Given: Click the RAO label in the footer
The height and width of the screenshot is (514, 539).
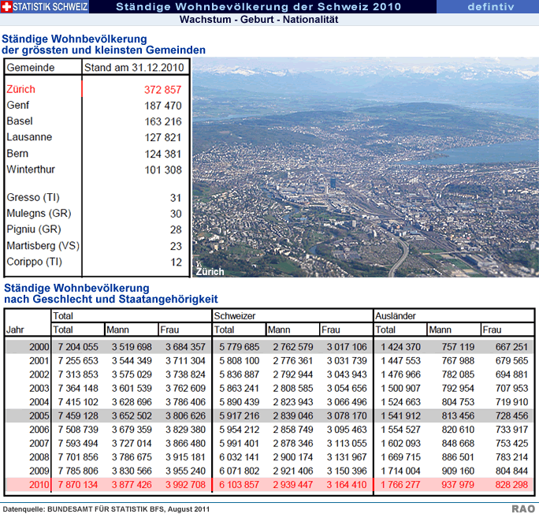Looking at the screenshot, I should 522,508.
